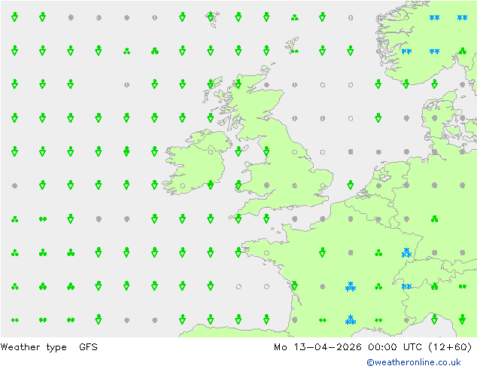Image resolution: width=477 pixels, height=369 pixels.
Task: Click the green shower symbol in eastern Norway
Action: (463, 51)
